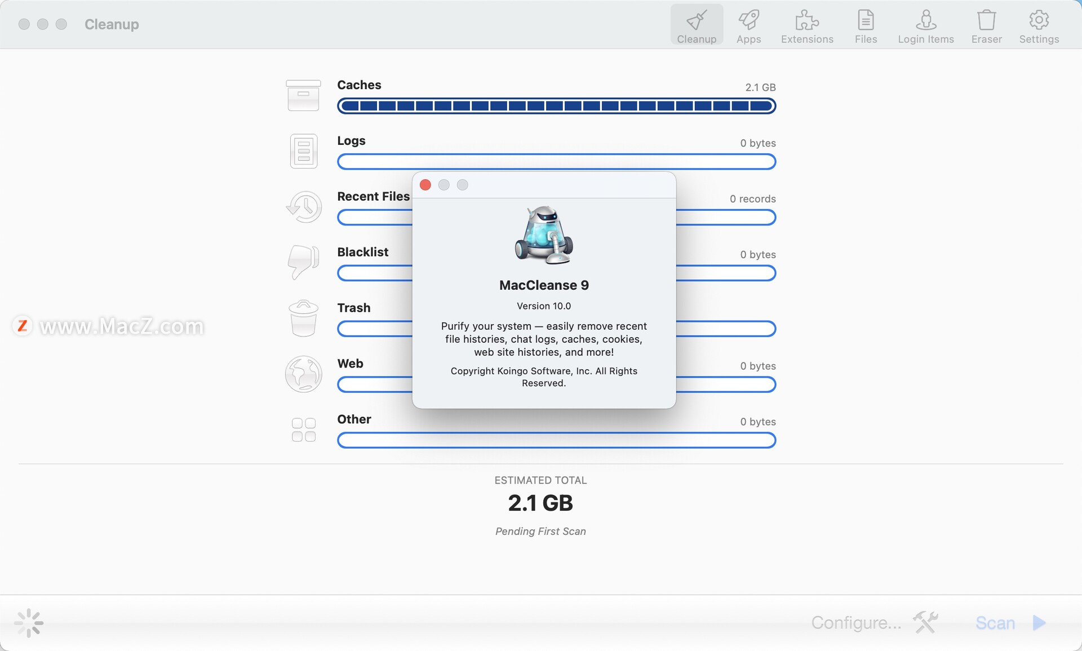The width and height of the screenshot is (1082, 651).
Task: Switch to the Apps section
Action: point(748,25)
